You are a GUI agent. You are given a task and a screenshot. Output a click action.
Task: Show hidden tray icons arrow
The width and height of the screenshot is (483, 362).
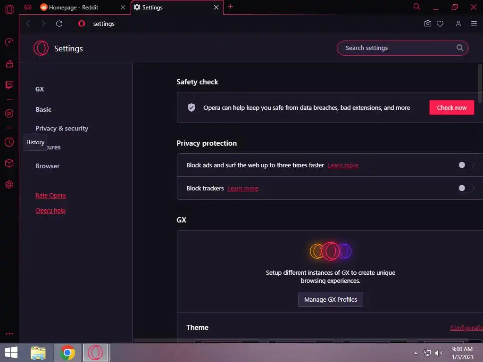pyautogui.click(x=416, y=353)
